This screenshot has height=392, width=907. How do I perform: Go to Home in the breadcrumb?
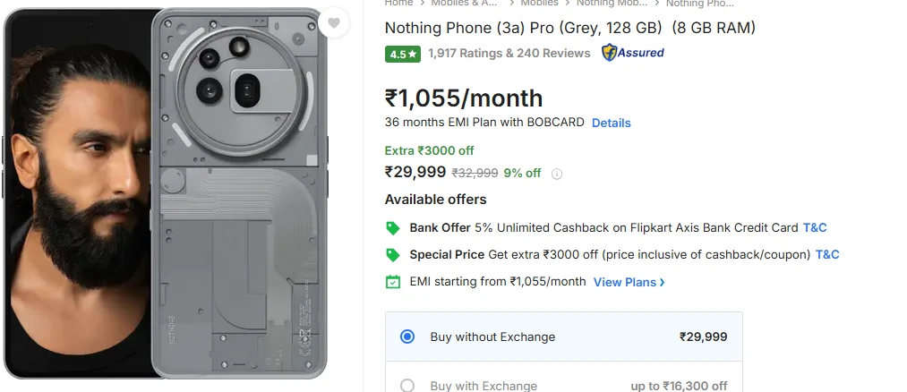point(398,4)
